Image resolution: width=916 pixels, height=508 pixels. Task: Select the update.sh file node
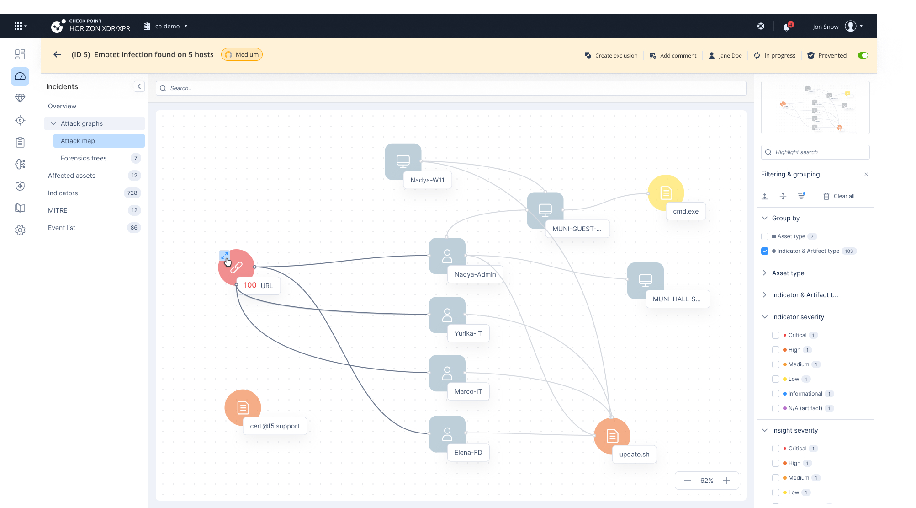coord(612,436)
